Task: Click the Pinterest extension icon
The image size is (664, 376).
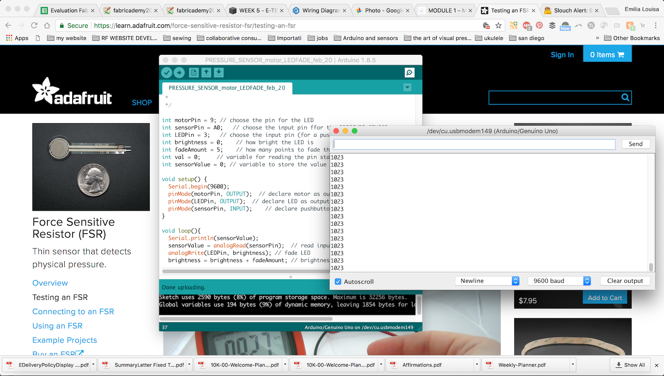Action: (539, 25)
